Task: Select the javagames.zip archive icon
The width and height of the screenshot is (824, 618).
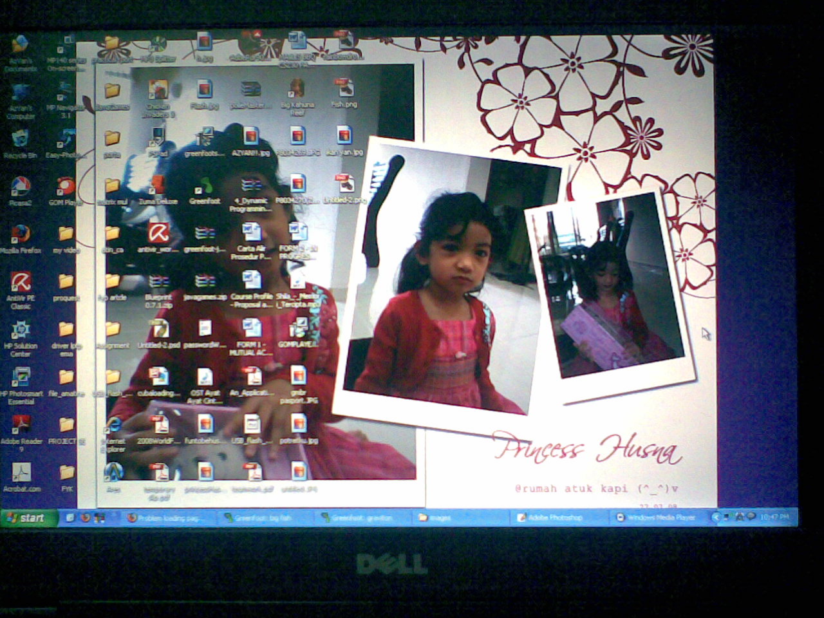Action: [205, 287]
